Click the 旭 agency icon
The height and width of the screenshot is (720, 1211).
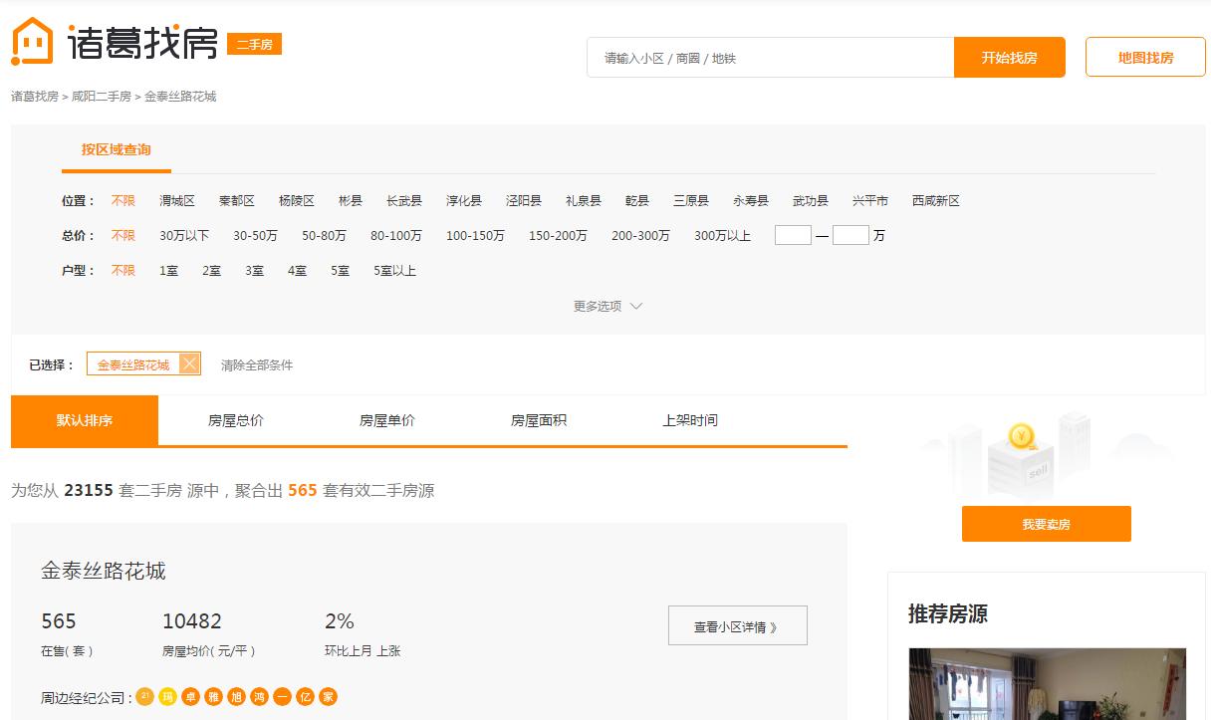pos(236,697)
